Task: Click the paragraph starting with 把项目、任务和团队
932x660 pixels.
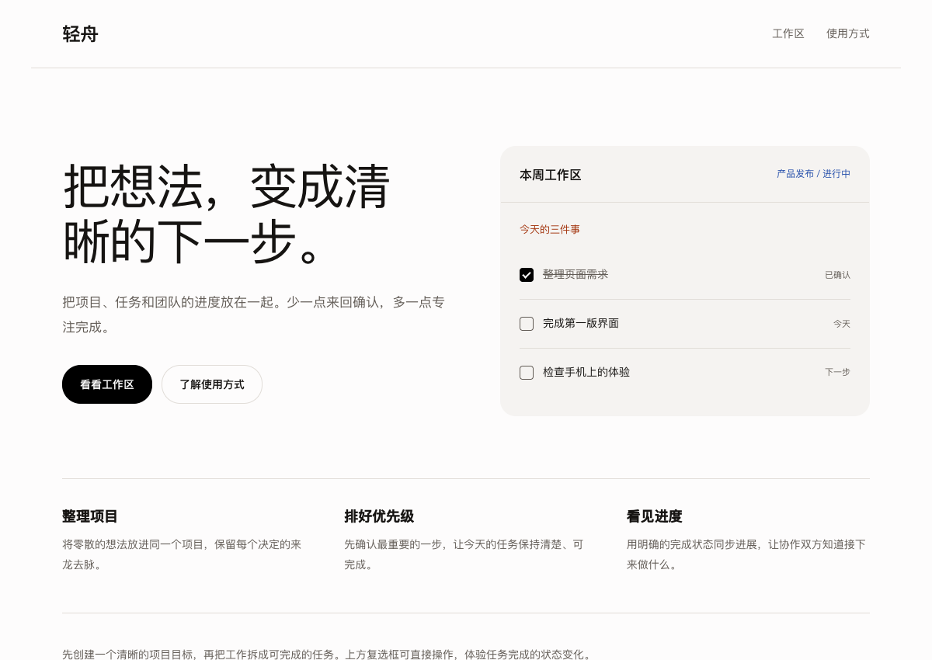Action: point(254,314)
